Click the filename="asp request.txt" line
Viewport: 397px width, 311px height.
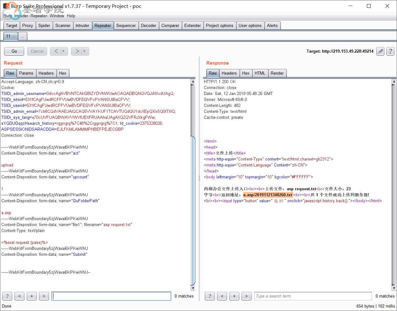pos(67,224)
